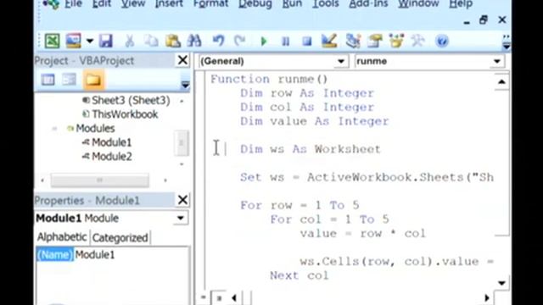Click the Procedure View button
The height and width of the screenshot is (305, 543).
(x=204, y=297)
